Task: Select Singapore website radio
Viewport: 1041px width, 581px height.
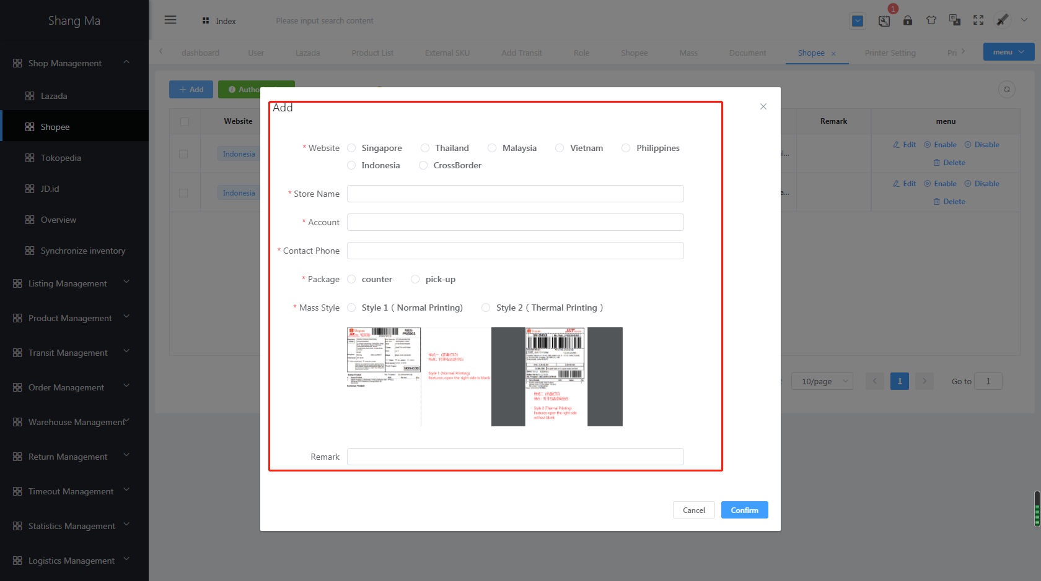Action: (351, 148)
